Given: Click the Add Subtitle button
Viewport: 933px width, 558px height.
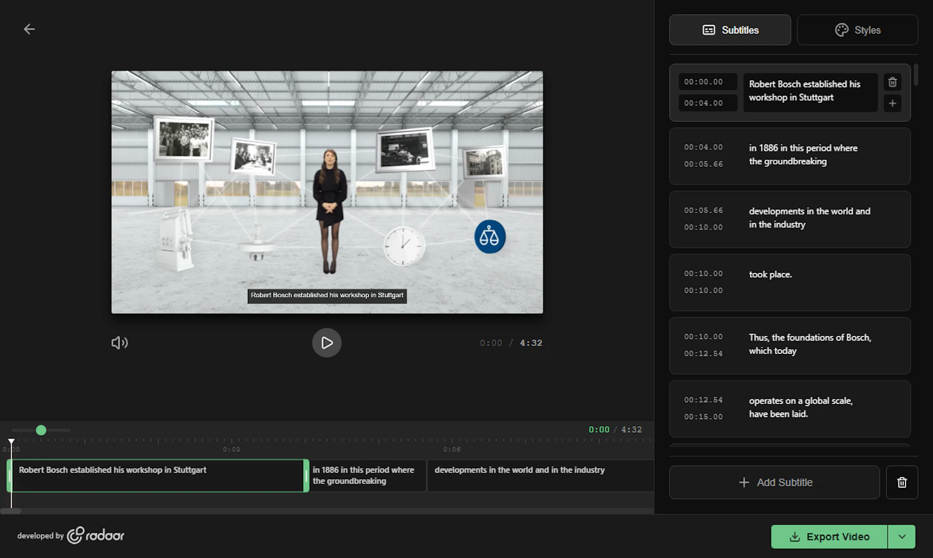Looking at the screenshot, I should click(x=774, y=482).
